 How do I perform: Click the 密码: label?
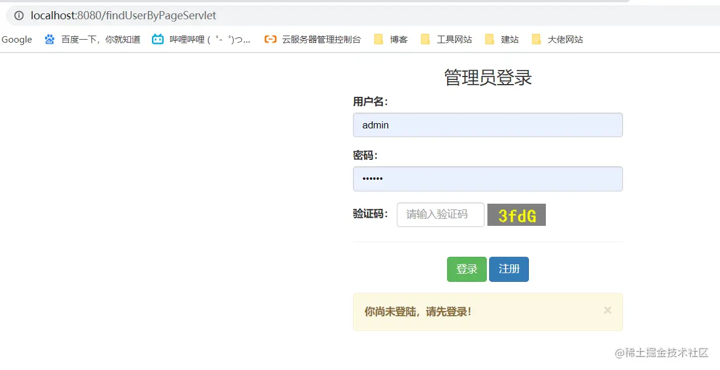[x=365, y=155]
